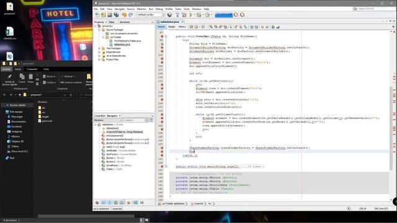The height and width of the screenshot is (223, 397).
Task: Click Cambiar nombre in File Explorer ribbon
Action: [71, 82]
